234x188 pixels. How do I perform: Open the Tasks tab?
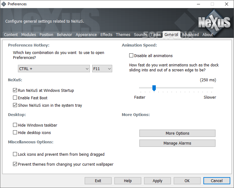156,35
